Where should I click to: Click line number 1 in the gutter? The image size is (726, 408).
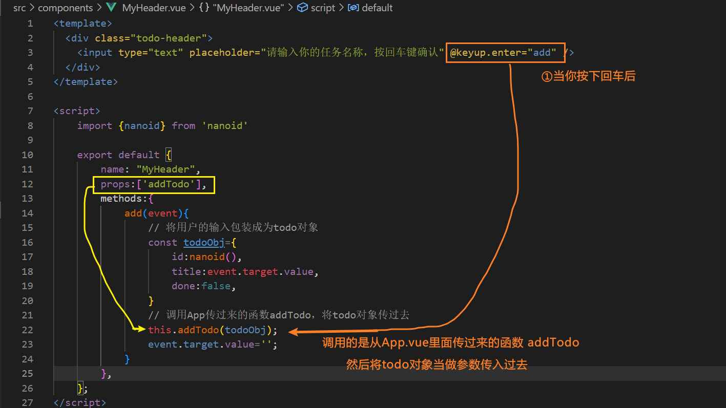coord(30,24)
